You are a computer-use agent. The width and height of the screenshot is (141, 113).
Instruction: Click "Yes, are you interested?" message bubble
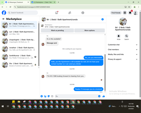93,58
